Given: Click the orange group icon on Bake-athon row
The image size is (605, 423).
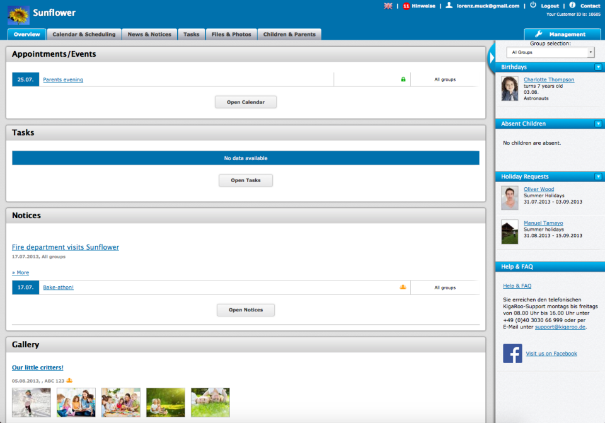Looking at the screenshot, I should [x=403, y=287].
